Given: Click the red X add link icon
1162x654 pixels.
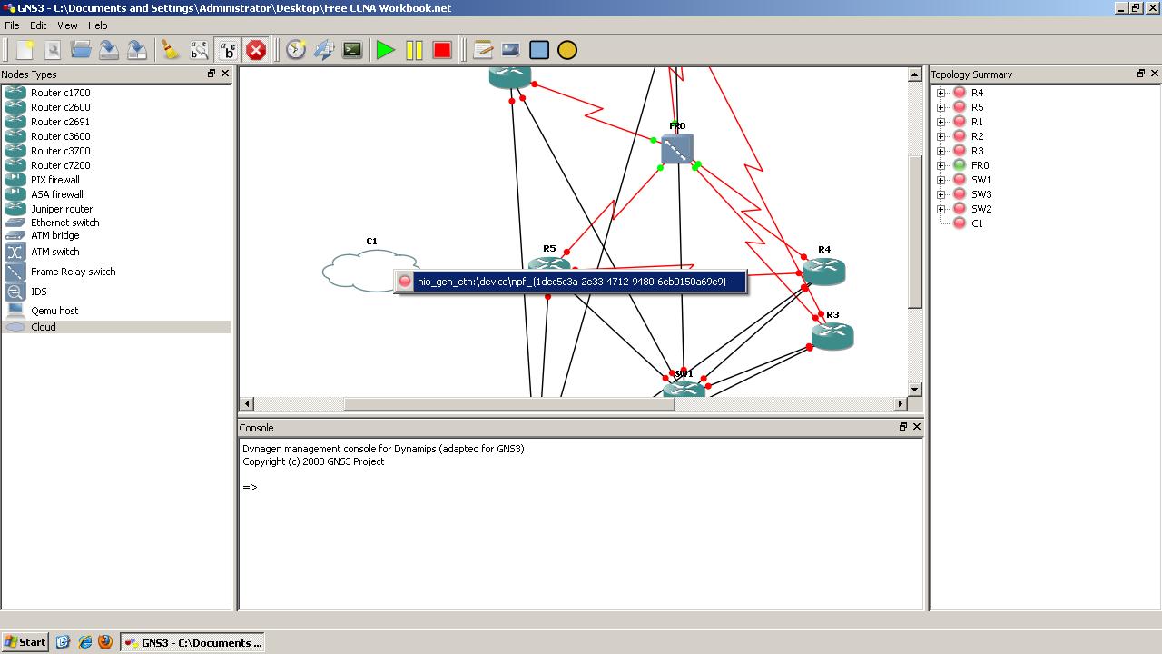Looking at the screenshot, I should point(256,50).
